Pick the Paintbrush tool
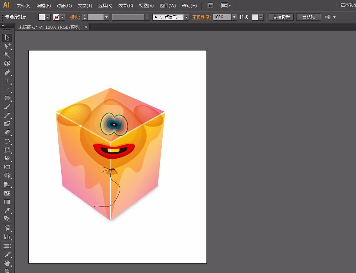The height and width of the screenshot is (273, 356). [7, 107]
